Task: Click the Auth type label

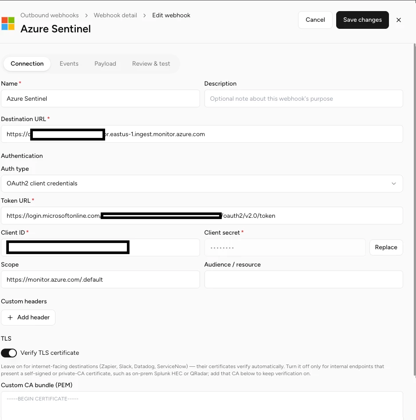Action: [15, 169]
